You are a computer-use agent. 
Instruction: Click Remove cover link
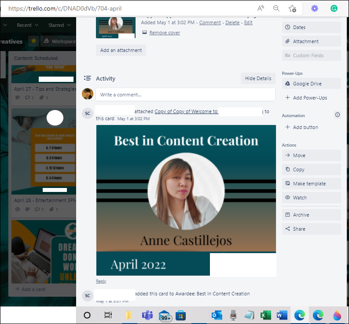pyautogui.click(x=165, y=33)
